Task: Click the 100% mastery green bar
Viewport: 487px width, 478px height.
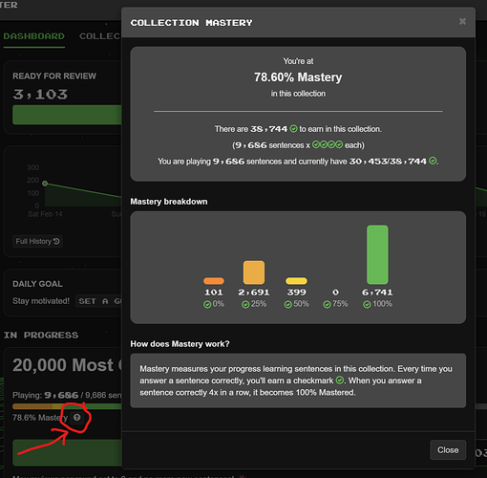Action: click(377, 254)
